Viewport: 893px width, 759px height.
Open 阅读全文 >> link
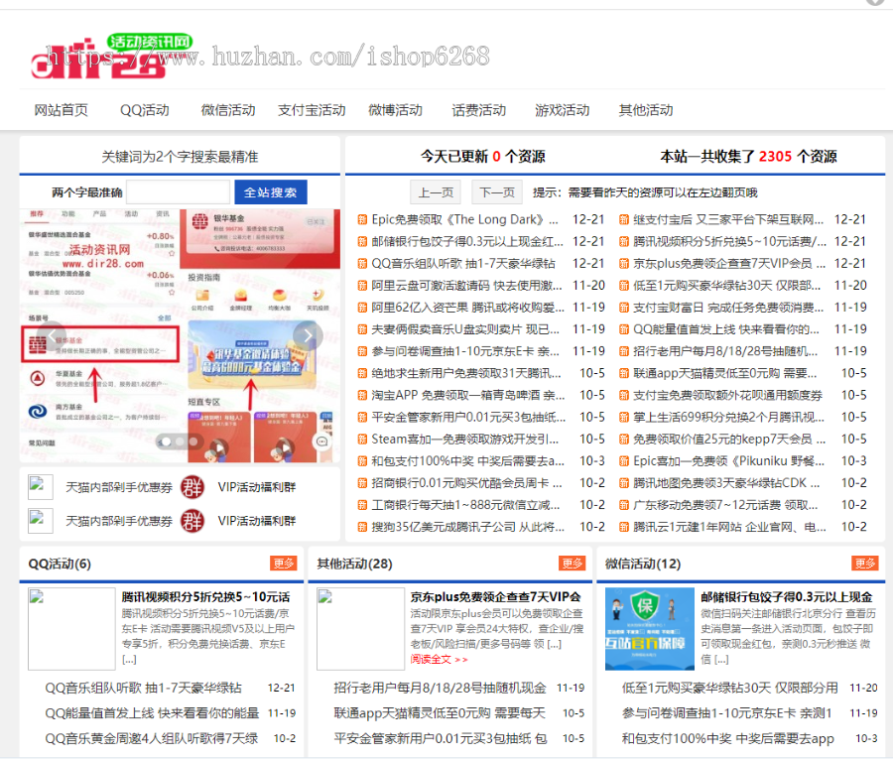pos(440,660)
